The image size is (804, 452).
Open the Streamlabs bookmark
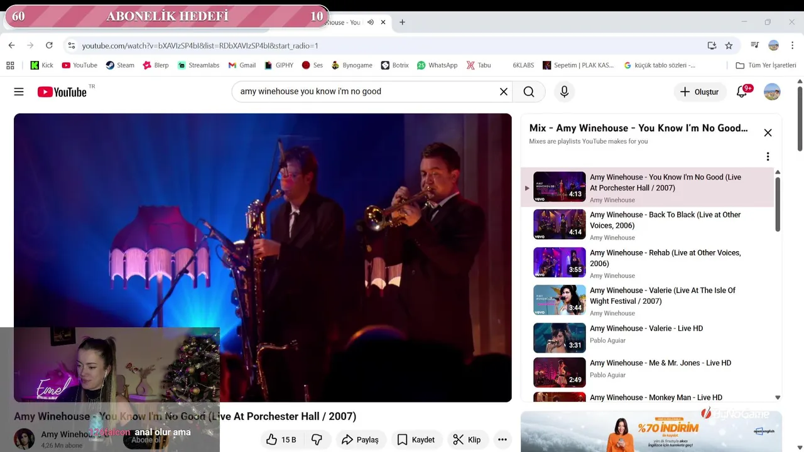pos(198,65)
